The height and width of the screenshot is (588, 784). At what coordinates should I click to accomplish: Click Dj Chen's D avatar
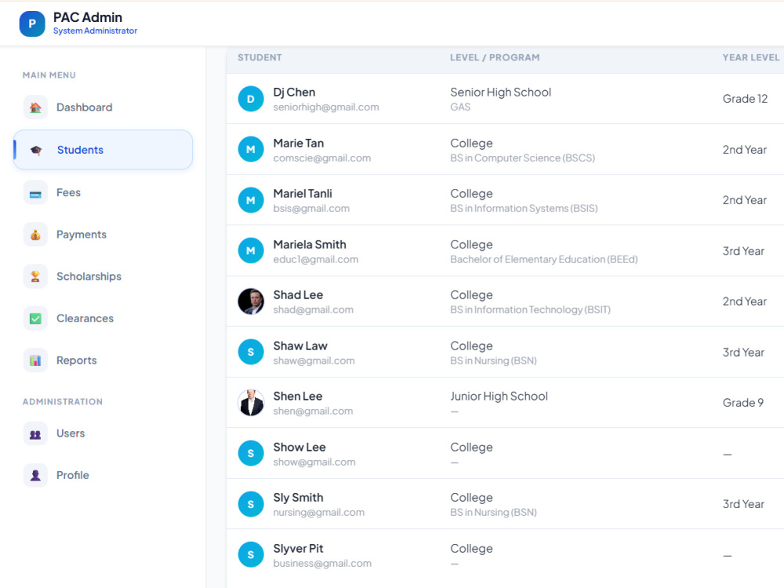251,99
